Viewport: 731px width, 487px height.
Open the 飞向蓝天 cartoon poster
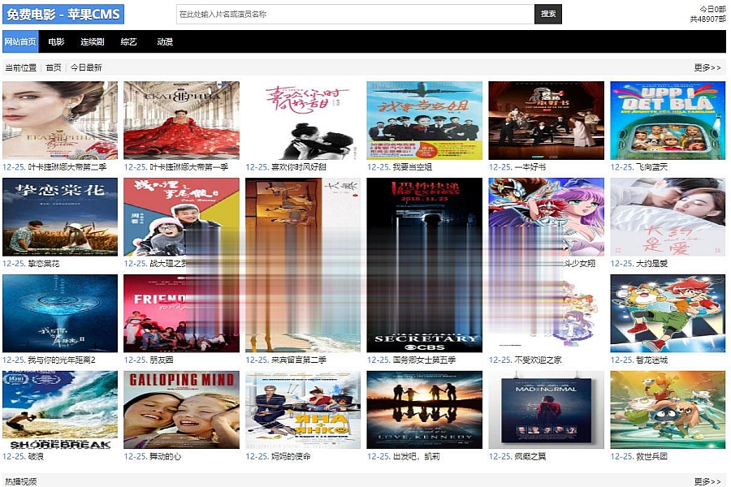[x=668, y=121]
